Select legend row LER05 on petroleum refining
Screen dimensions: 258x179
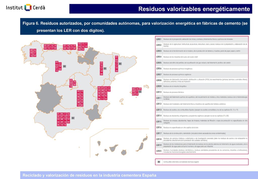click(x=202, y=63)
